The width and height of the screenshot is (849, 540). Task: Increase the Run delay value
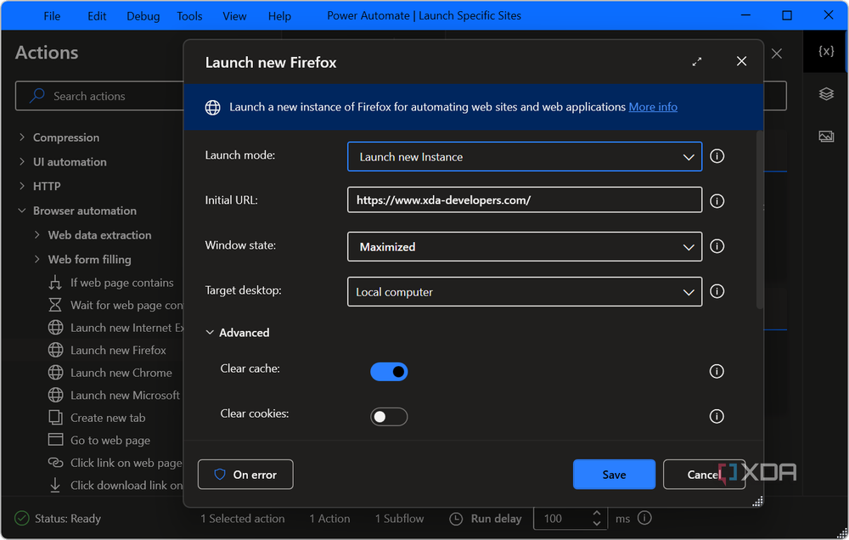pyautogui.click(x=597, y=512)
